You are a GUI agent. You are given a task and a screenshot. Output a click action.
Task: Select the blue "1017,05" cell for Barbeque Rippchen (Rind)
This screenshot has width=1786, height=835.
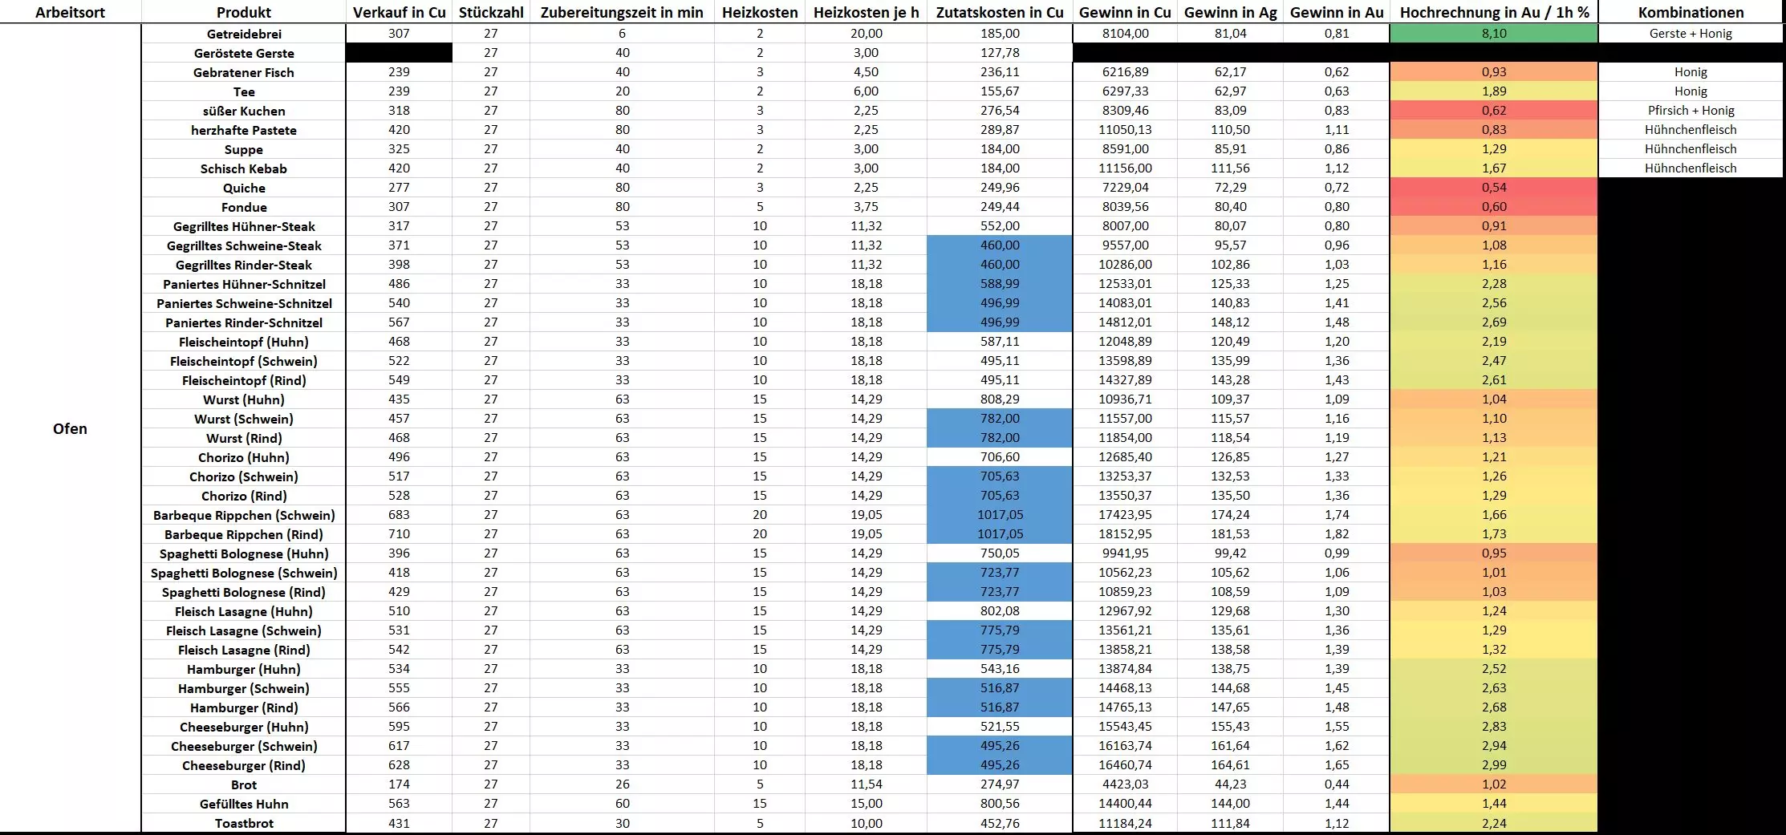coord(1000,534)
